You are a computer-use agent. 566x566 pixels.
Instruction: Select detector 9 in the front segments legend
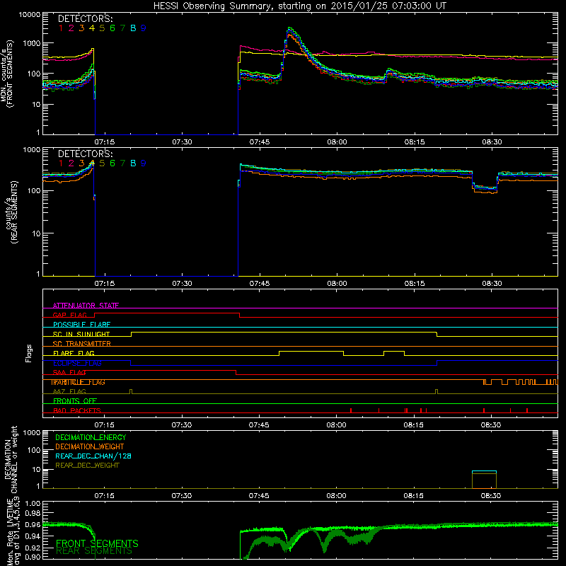144,28
